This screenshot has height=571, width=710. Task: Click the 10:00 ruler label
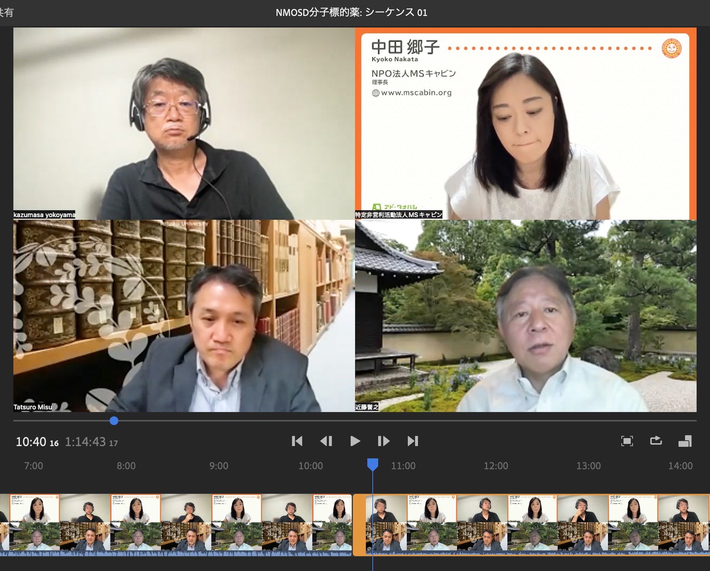tap(310, 466)
